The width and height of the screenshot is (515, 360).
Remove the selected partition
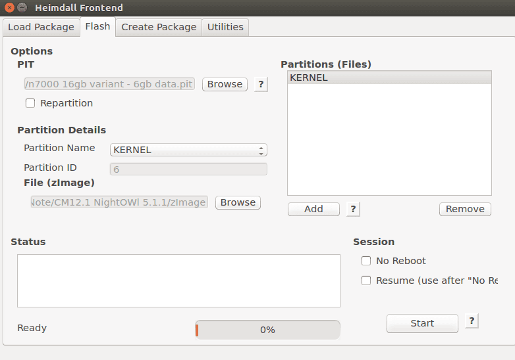coord(465,209)
